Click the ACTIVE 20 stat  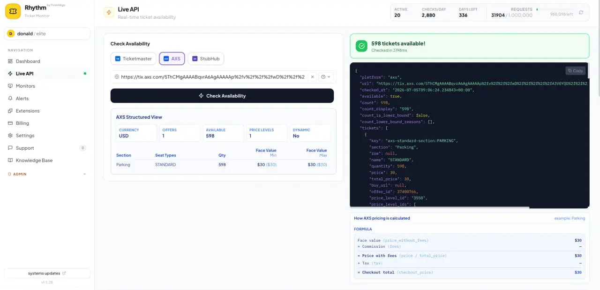pyautogui.click(x=401, y=12)
